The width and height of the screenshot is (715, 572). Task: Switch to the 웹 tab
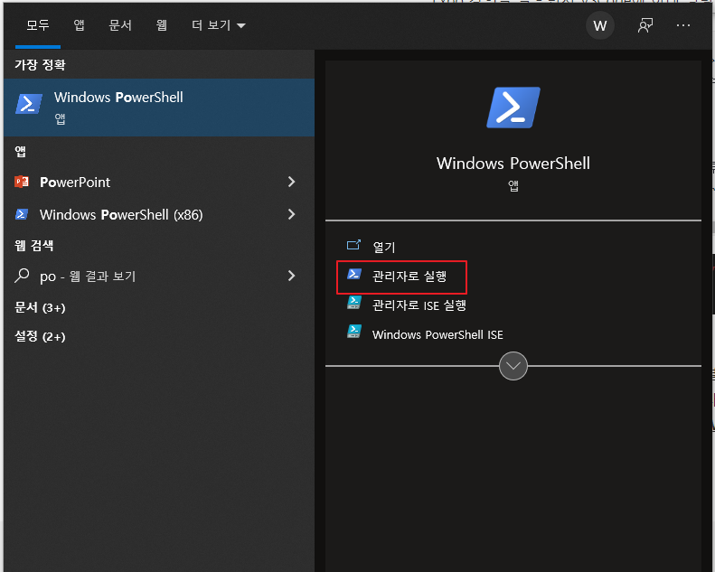tap(162, 25)
